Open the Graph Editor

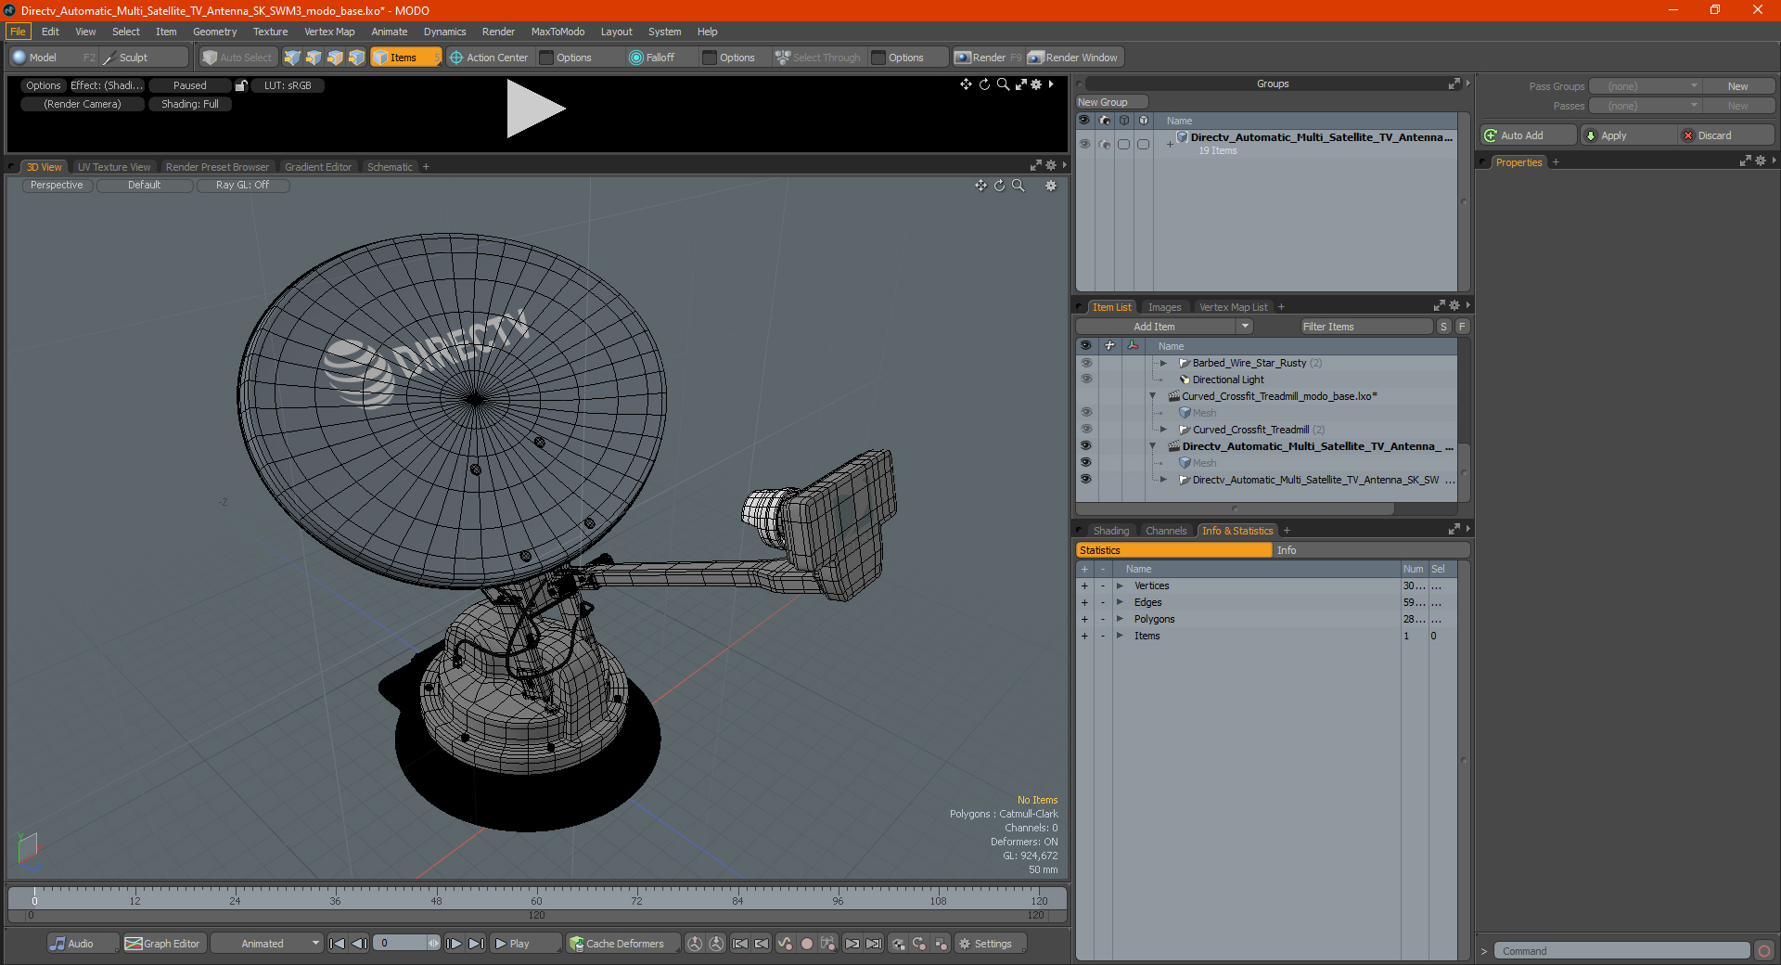tap(163, 944)
